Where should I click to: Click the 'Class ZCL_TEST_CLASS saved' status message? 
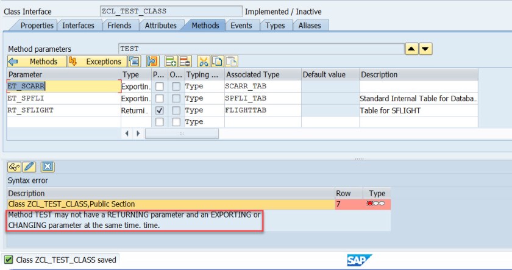coord(66,260)
